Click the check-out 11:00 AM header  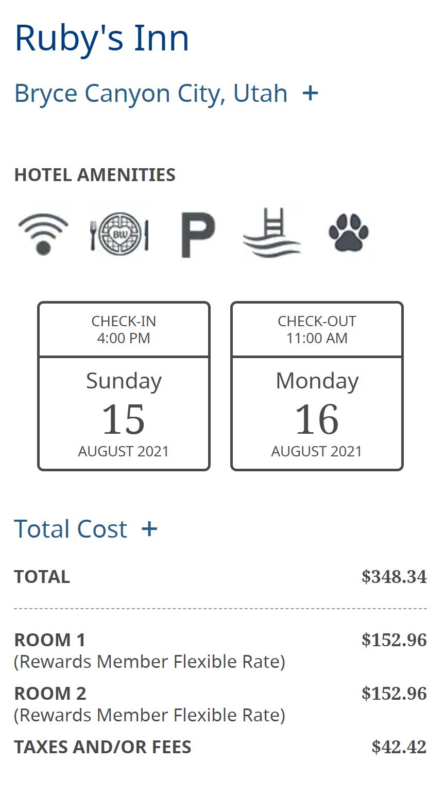click(x=317, y=329)
